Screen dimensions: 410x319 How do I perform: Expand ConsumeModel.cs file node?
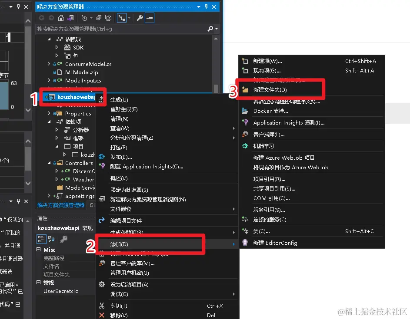click(x=49, y=64)
